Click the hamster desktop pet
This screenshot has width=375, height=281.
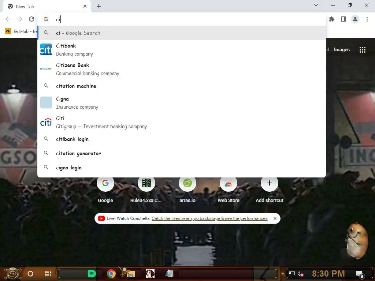(357, 241)
